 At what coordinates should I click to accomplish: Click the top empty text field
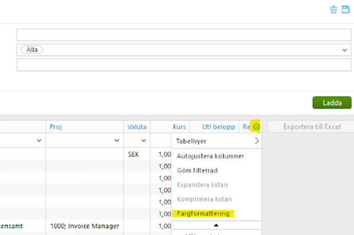click(184, 35)
